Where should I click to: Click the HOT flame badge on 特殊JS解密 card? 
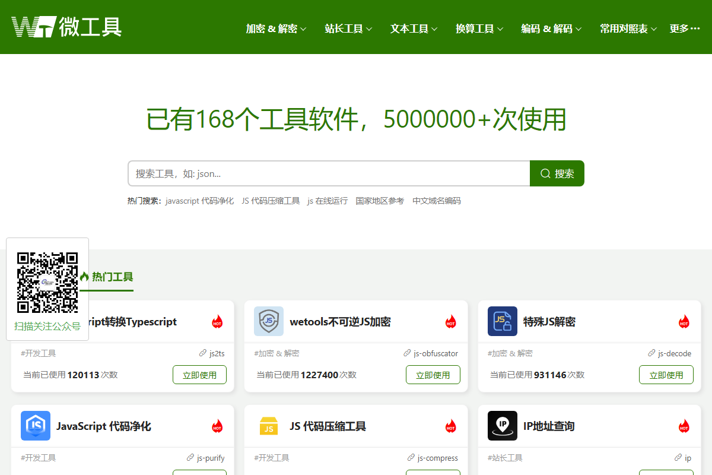pos(684,321)
